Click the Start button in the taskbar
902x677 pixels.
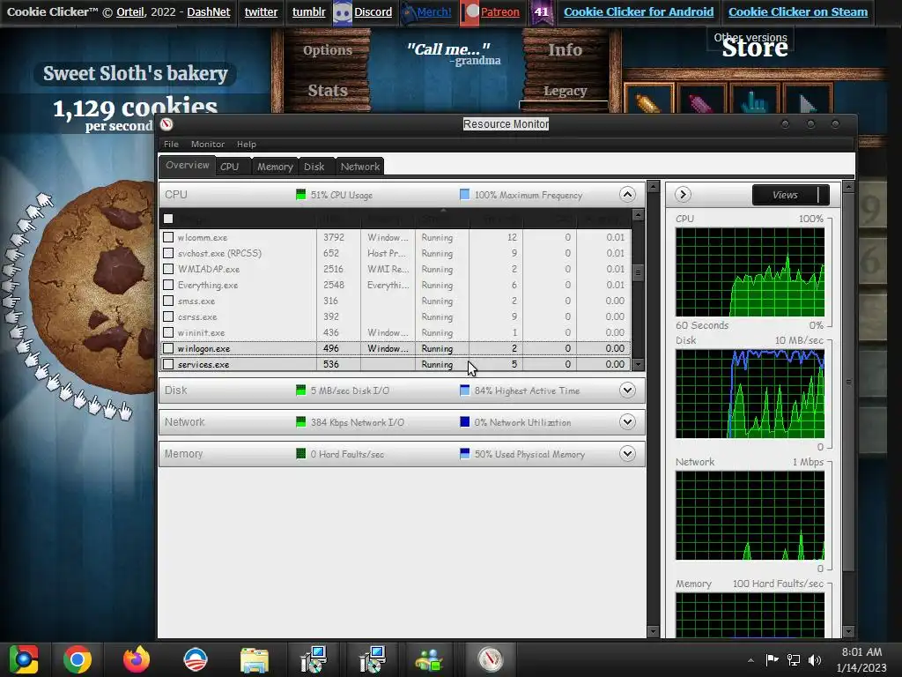click(x=24, y=659)
